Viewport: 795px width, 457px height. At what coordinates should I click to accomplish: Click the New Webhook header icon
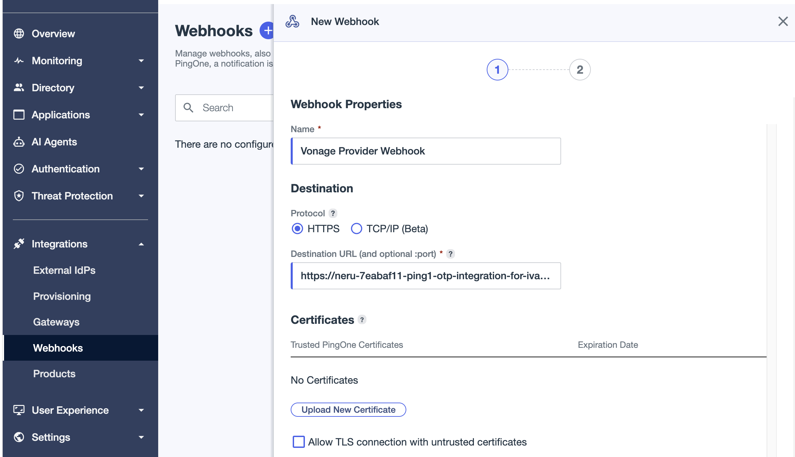(x=292, y=21)
